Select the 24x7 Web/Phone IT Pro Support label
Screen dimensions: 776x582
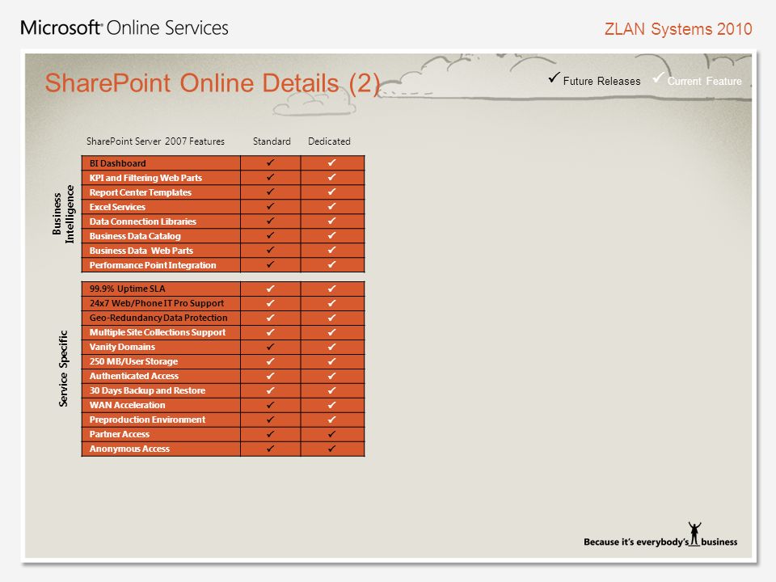tap(156, 303)
